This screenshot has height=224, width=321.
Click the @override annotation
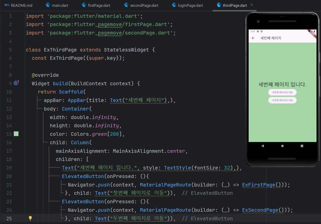coord(45,75)
